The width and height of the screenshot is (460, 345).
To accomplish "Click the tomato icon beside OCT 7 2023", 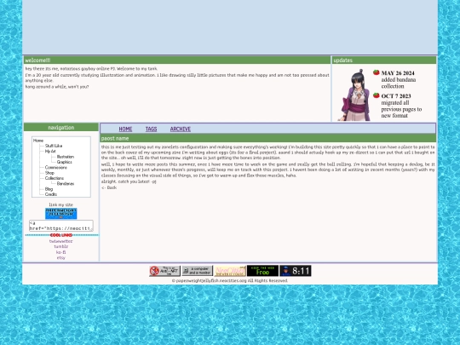I will coord(377,95).
